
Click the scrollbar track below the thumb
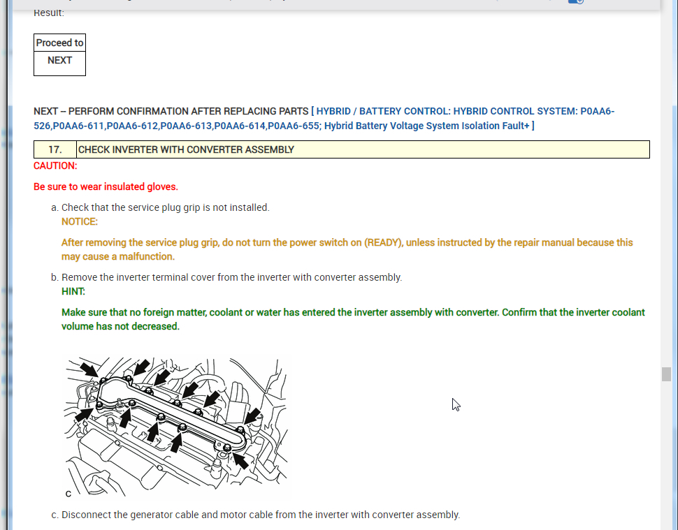pos(666,454)
